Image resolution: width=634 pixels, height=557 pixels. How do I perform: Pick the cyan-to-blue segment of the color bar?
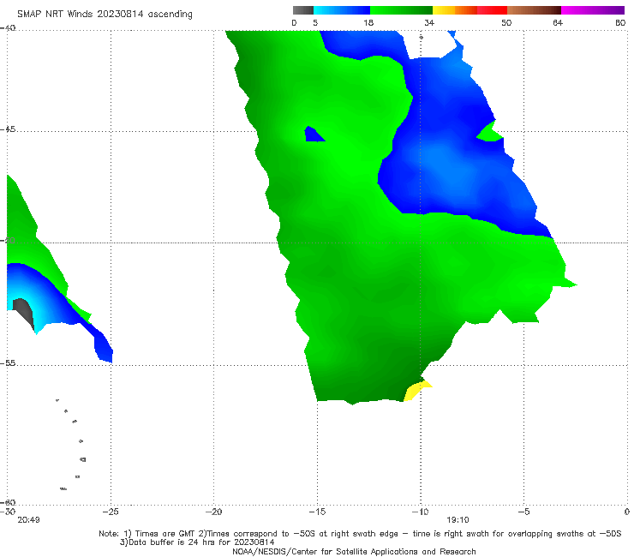pyautogui.click(x=342, y=10)
